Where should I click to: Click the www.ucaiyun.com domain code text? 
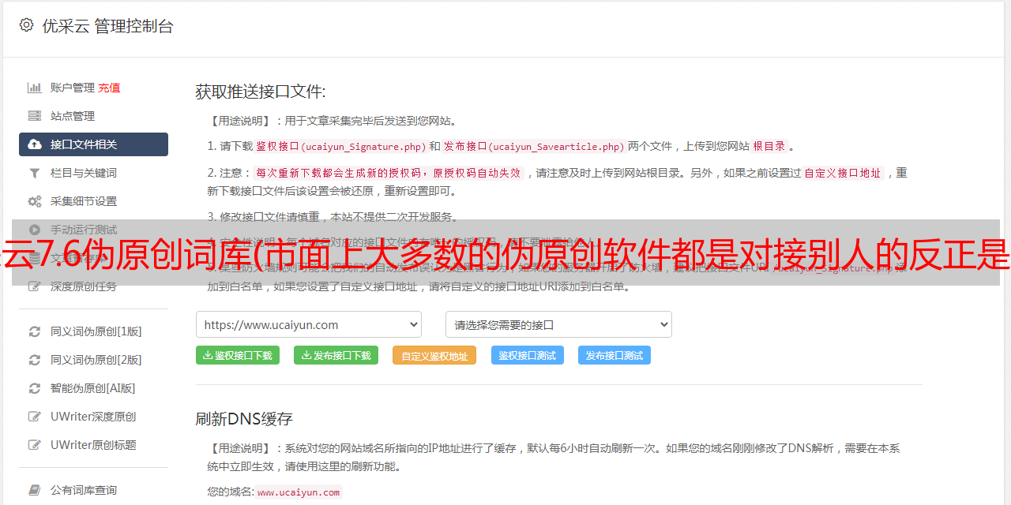[x=299, y=492]
